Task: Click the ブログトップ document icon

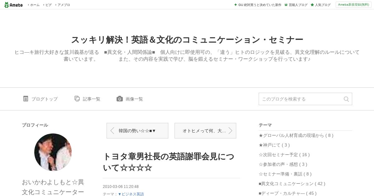Action: point(26,99)
